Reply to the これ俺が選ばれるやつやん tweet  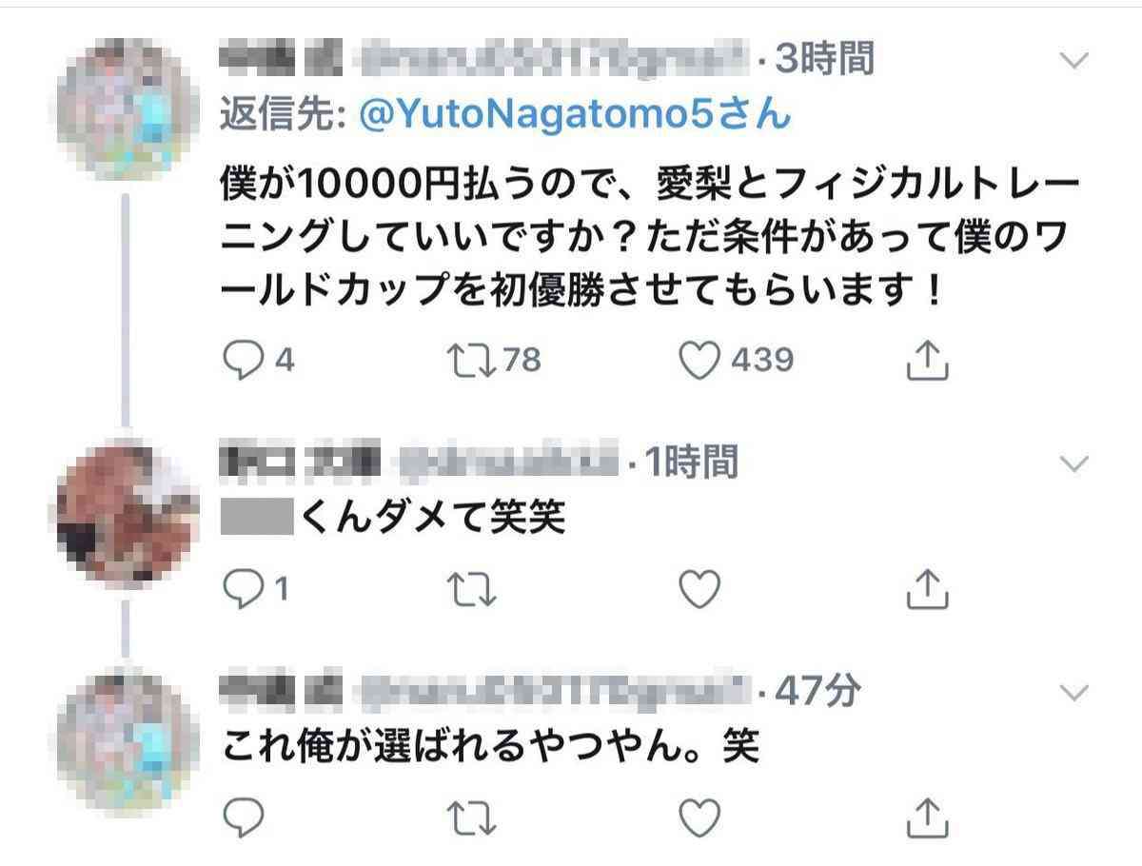pyautogui.click(x=244, y=817)
